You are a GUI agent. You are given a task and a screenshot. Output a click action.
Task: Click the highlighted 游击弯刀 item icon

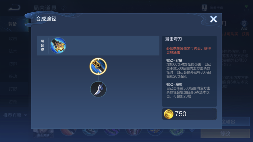pos(98,66)
